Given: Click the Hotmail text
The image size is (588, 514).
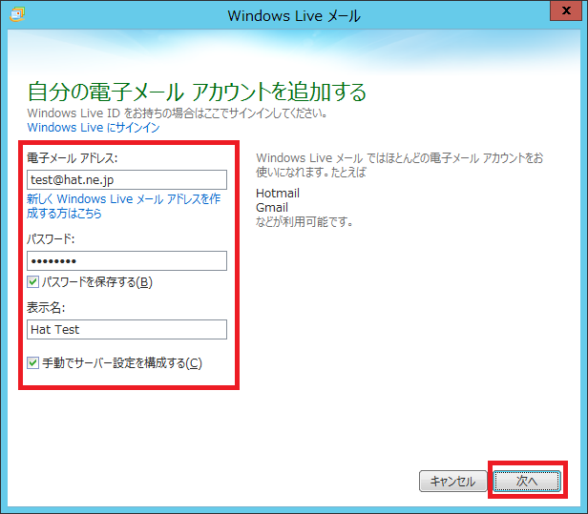Looking at the screenshot, I should pyautogui.click(x=278, y=193).
